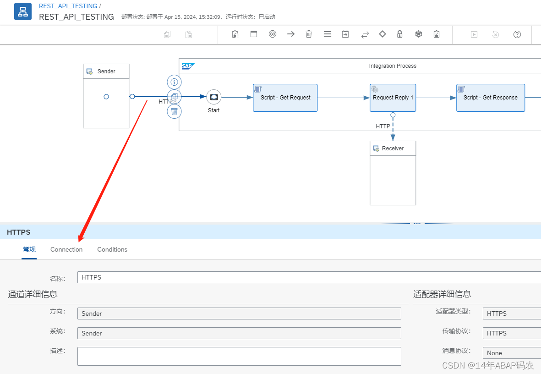541x374 pixels.
Task: Click the info icon on the HTTPS channel
Action: point(174,82)
